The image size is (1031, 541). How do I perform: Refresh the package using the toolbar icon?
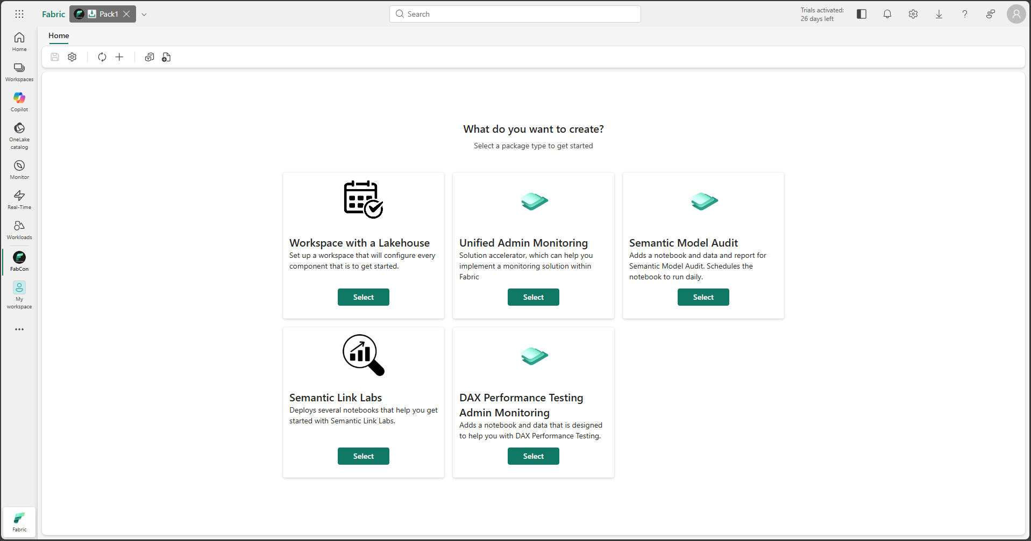click(102, 57)
